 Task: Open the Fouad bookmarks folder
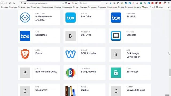5,7
